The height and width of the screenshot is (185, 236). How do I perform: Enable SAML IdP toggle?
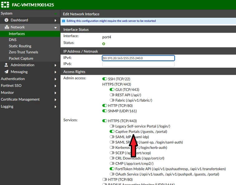click(112, 137)
